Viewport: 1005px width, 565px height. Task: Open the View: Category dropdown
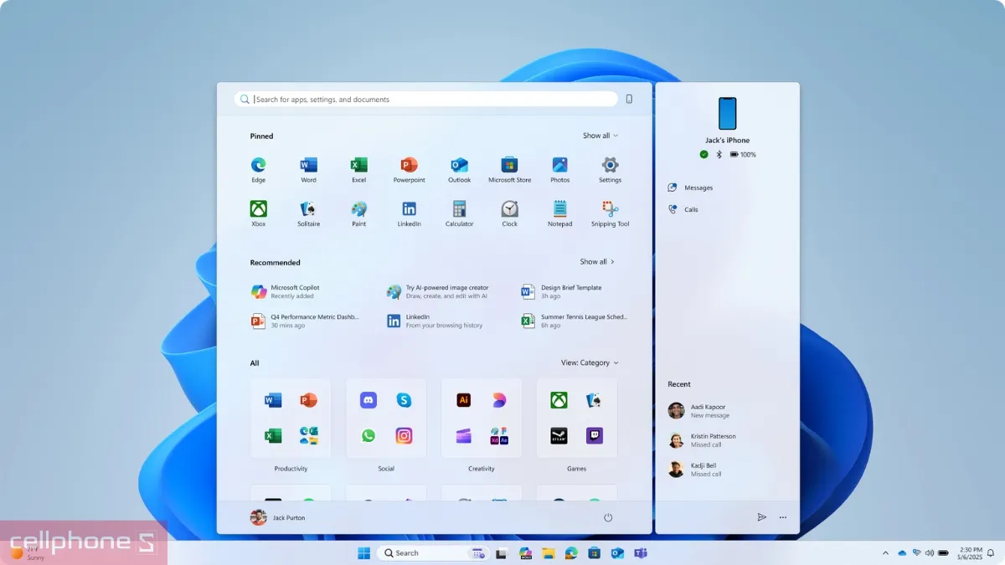click(590, 363)
